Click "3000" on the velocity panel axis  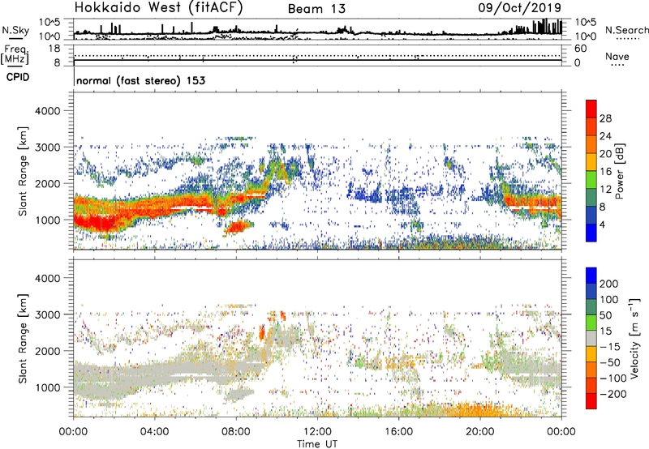pyautogui.click(x=48, y=314)
